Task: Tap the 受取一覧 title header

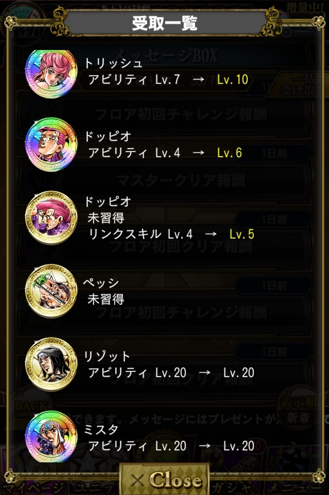Action: coord(165,23)
